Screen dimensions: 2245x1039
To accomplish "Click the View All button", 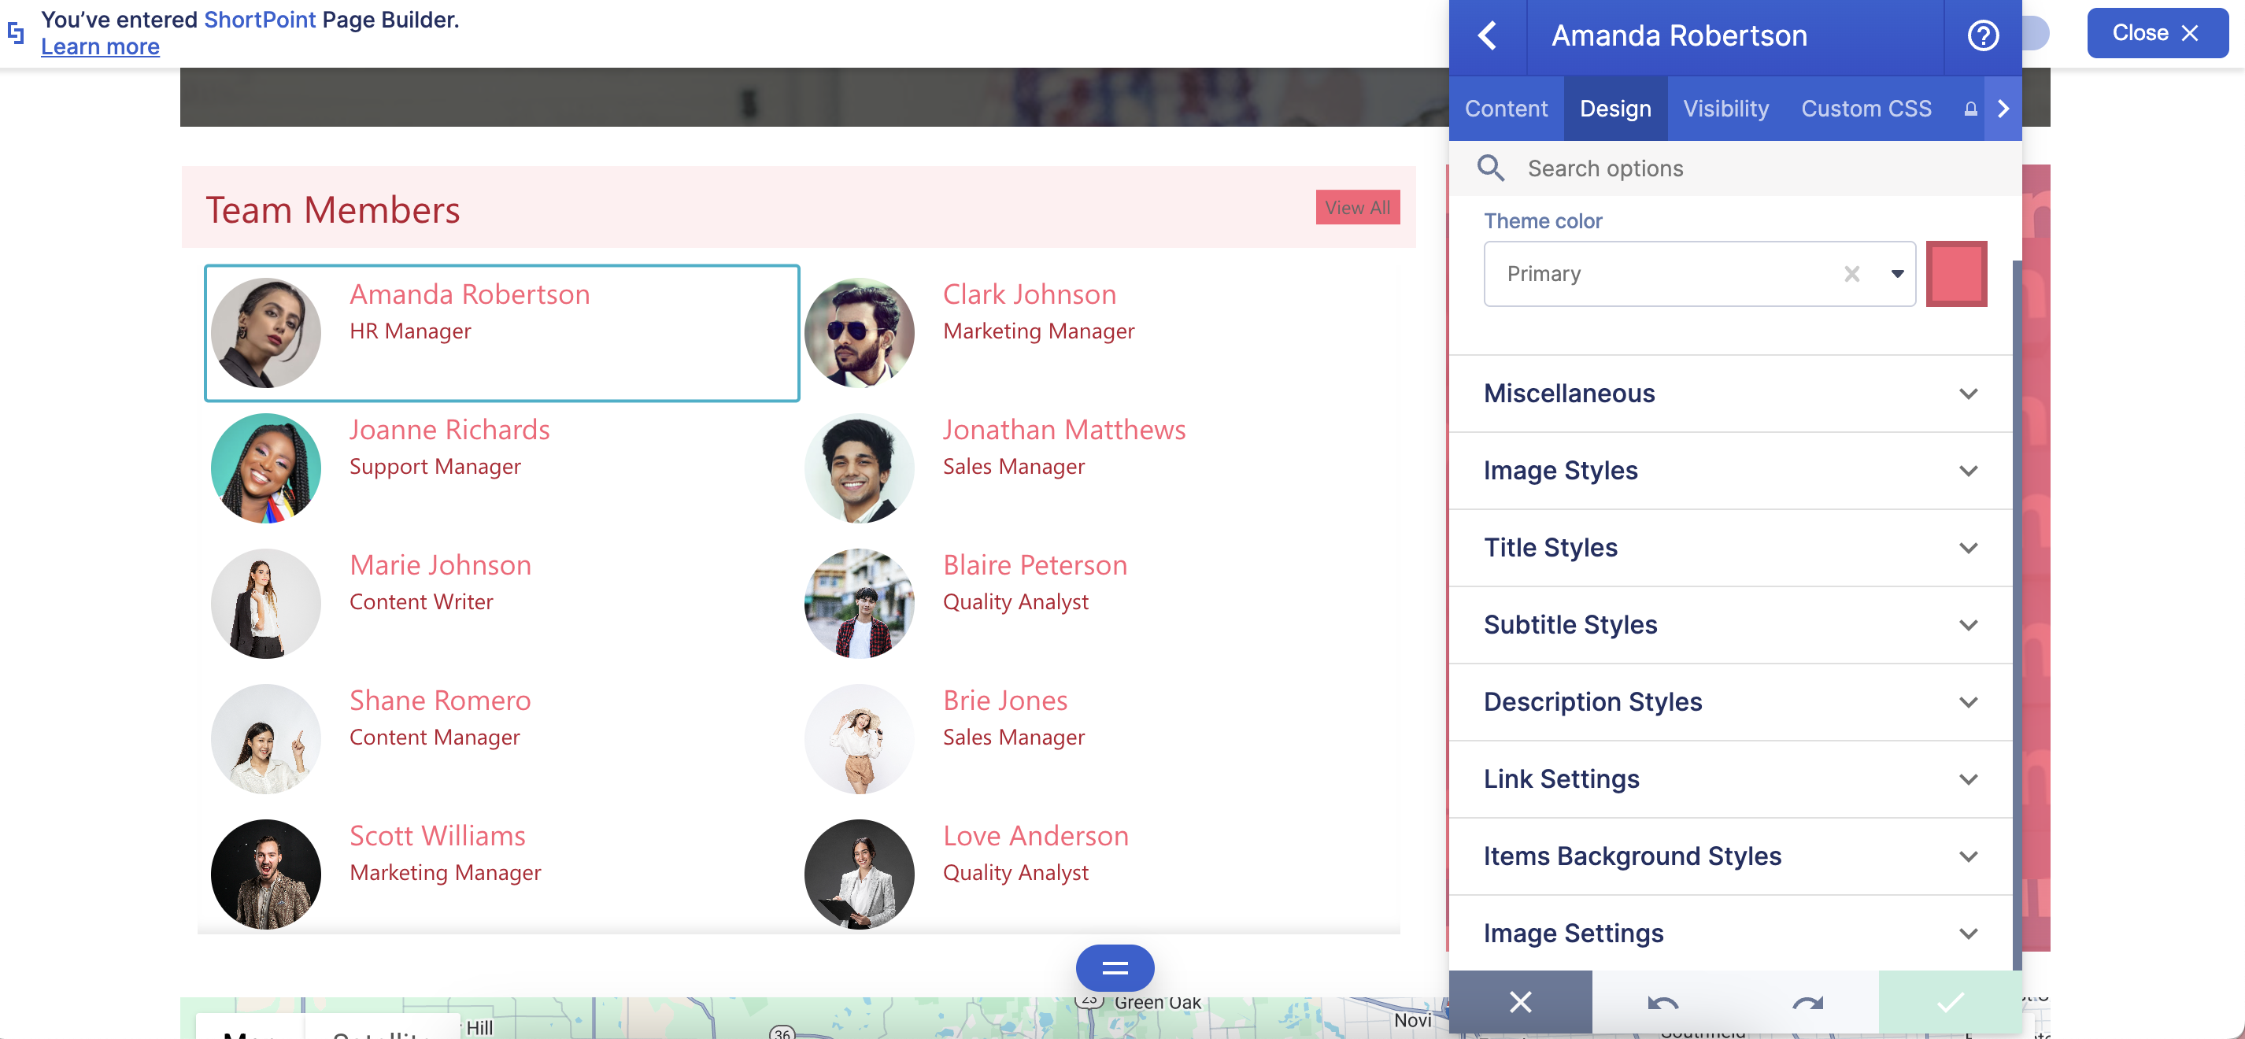I will tap(1357, 208).
